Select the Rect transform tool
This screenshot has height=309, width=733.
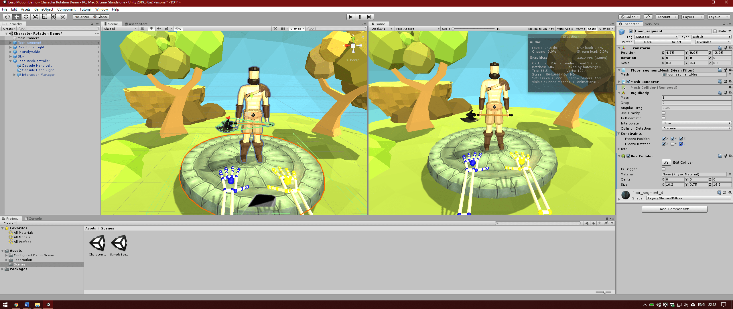[x=44, y=17]
